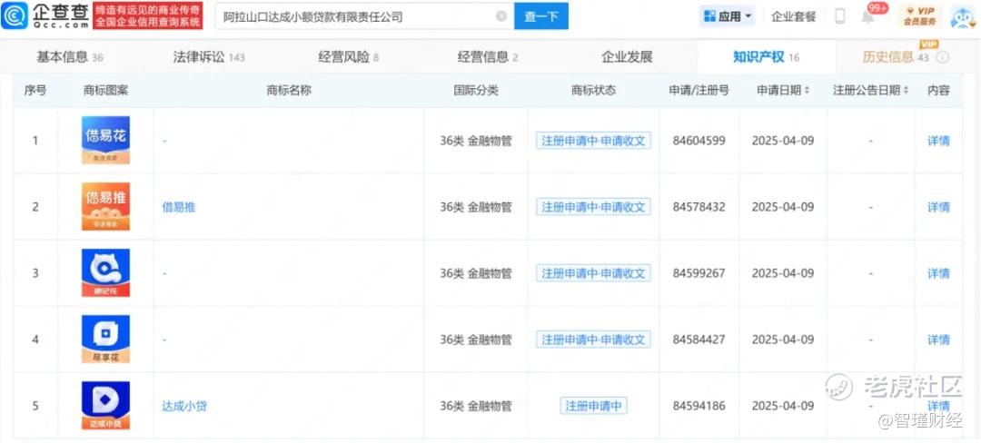Expand the 应用 dropdown menu

(x=727, y=16)
